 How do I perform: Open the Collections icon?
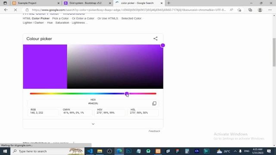click(250, 10)
